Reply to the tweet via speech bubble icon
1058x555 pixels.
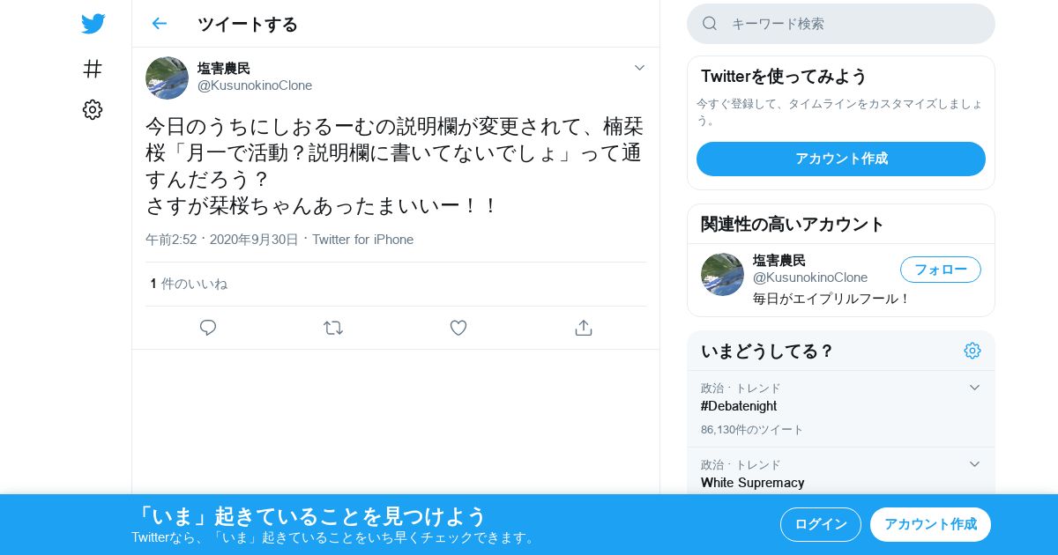208,328
